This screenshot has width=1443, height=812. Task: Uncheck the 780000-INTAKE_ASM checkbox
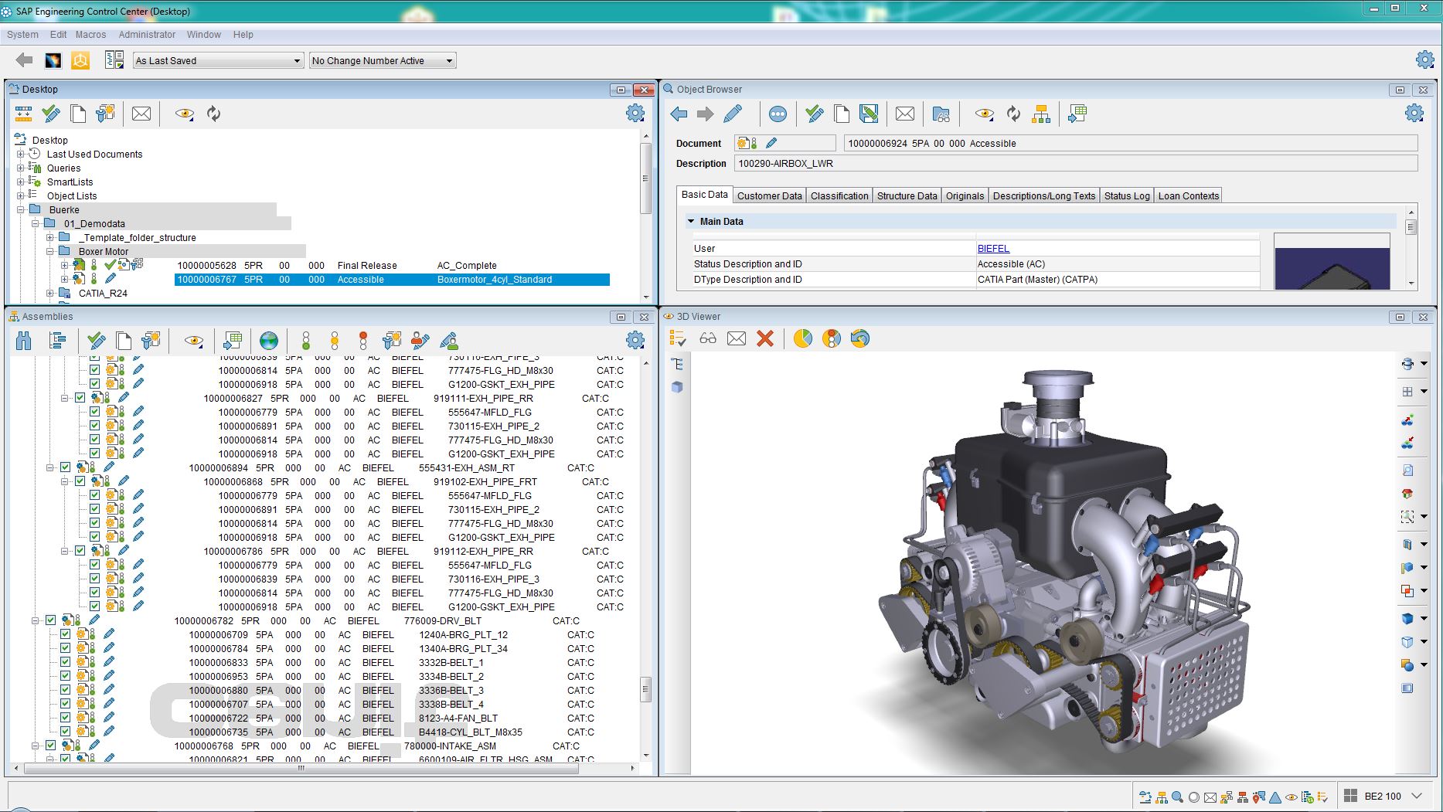point(50,746)
